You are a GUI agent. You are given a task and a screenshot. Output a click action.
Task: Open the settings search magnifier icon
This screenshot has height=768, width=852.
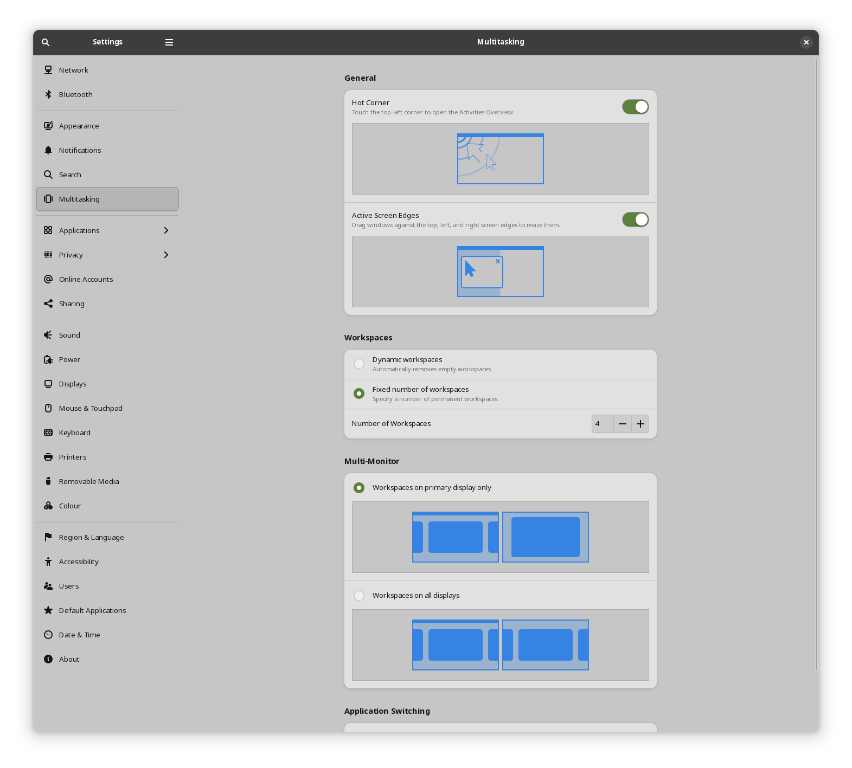click(x=46, y=42)
